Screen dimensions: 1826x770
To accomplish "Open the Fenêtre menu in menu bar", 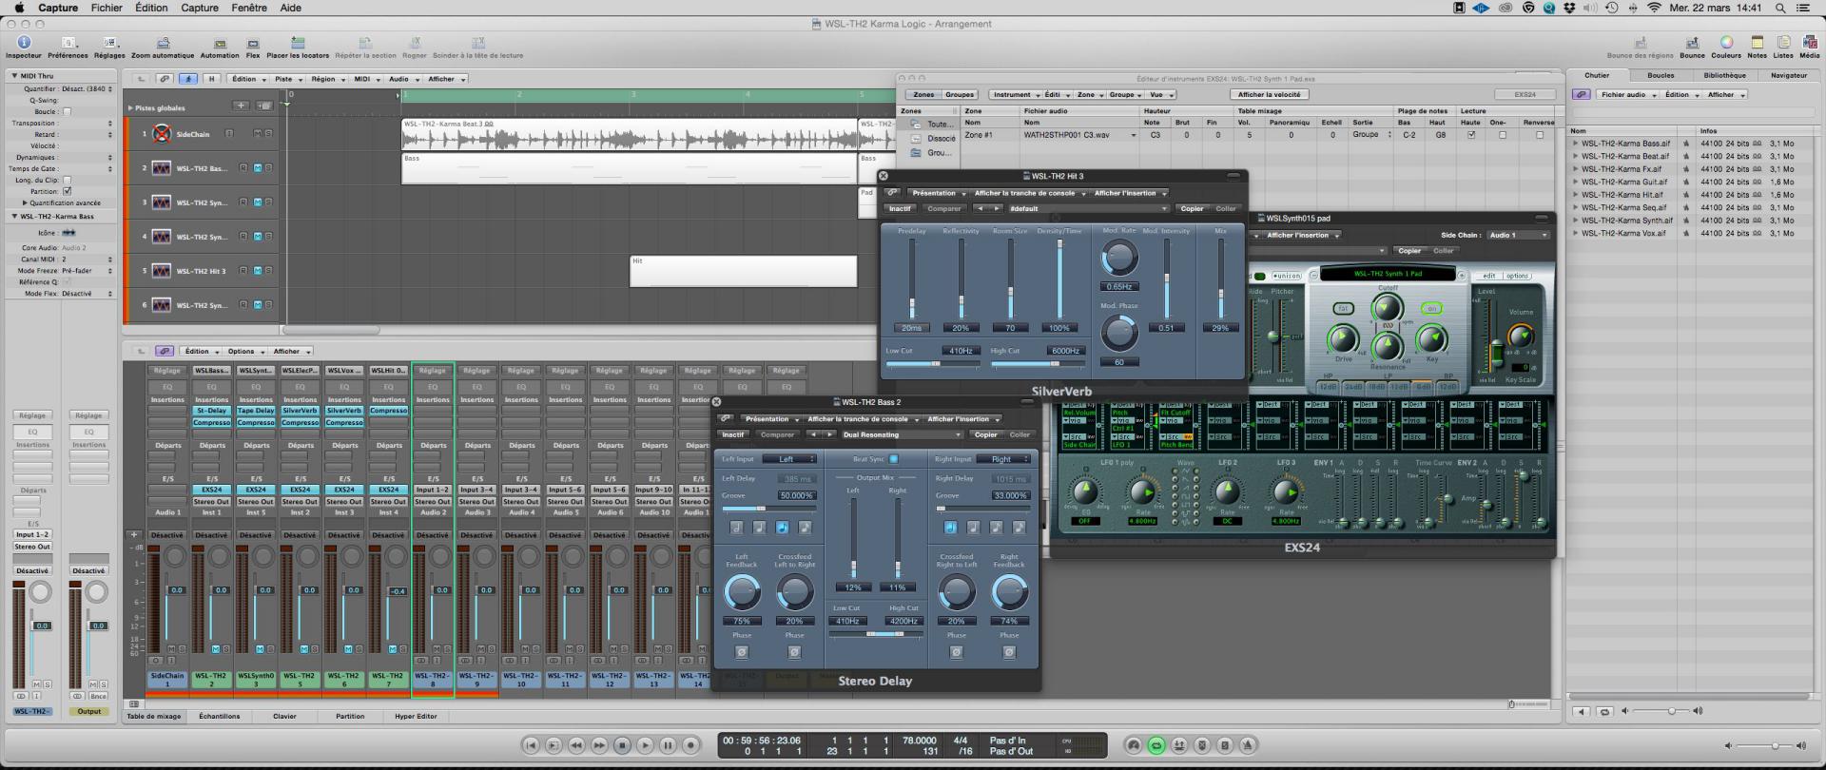I will 249,8.
